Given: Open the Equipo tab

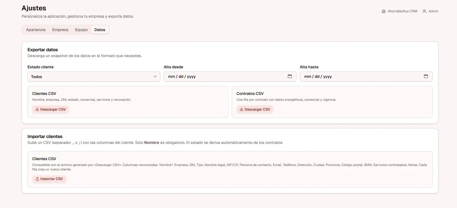Looking at the screenshot, I should tap(81, 30).
